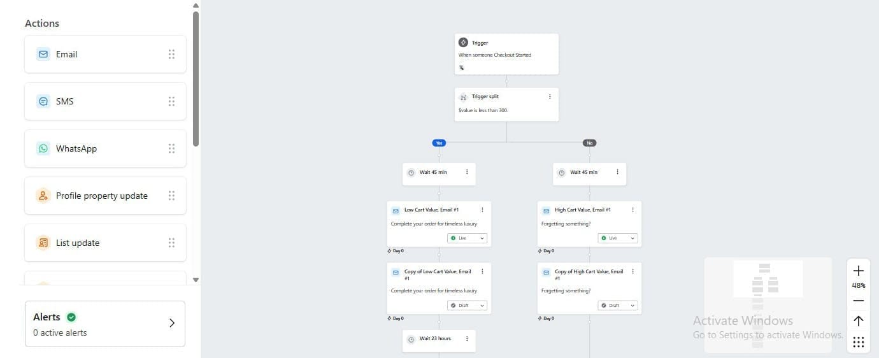The height and width of the screenshot is (358, 879).
Task: Click the List update icon
Action: point(43,243)
